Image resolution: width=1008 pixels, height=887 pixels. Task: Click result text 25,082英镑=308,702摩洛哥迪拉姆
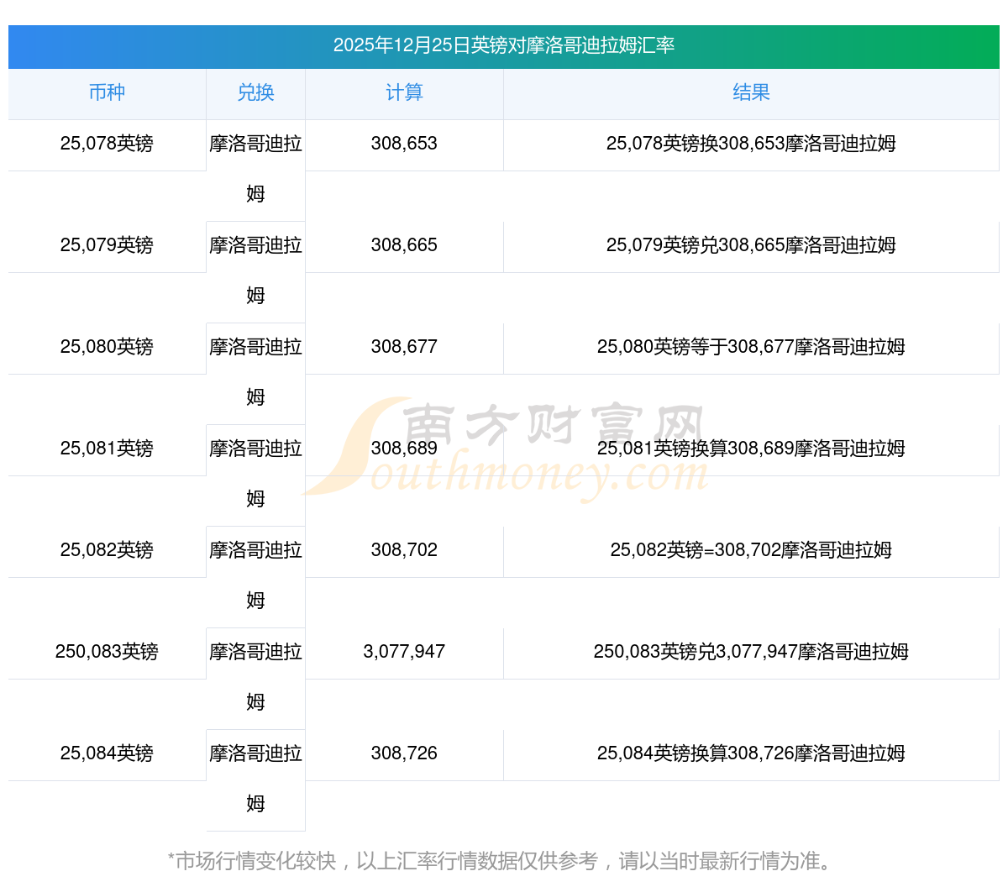[x=751, y=550]
